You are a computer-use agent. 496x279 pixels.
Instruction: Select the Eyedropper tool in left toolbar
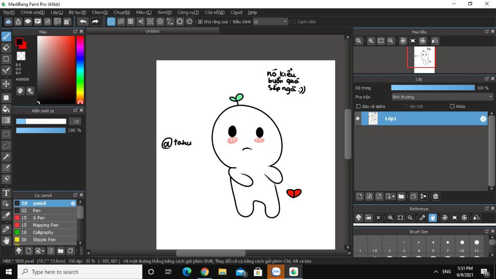(6, 229)
